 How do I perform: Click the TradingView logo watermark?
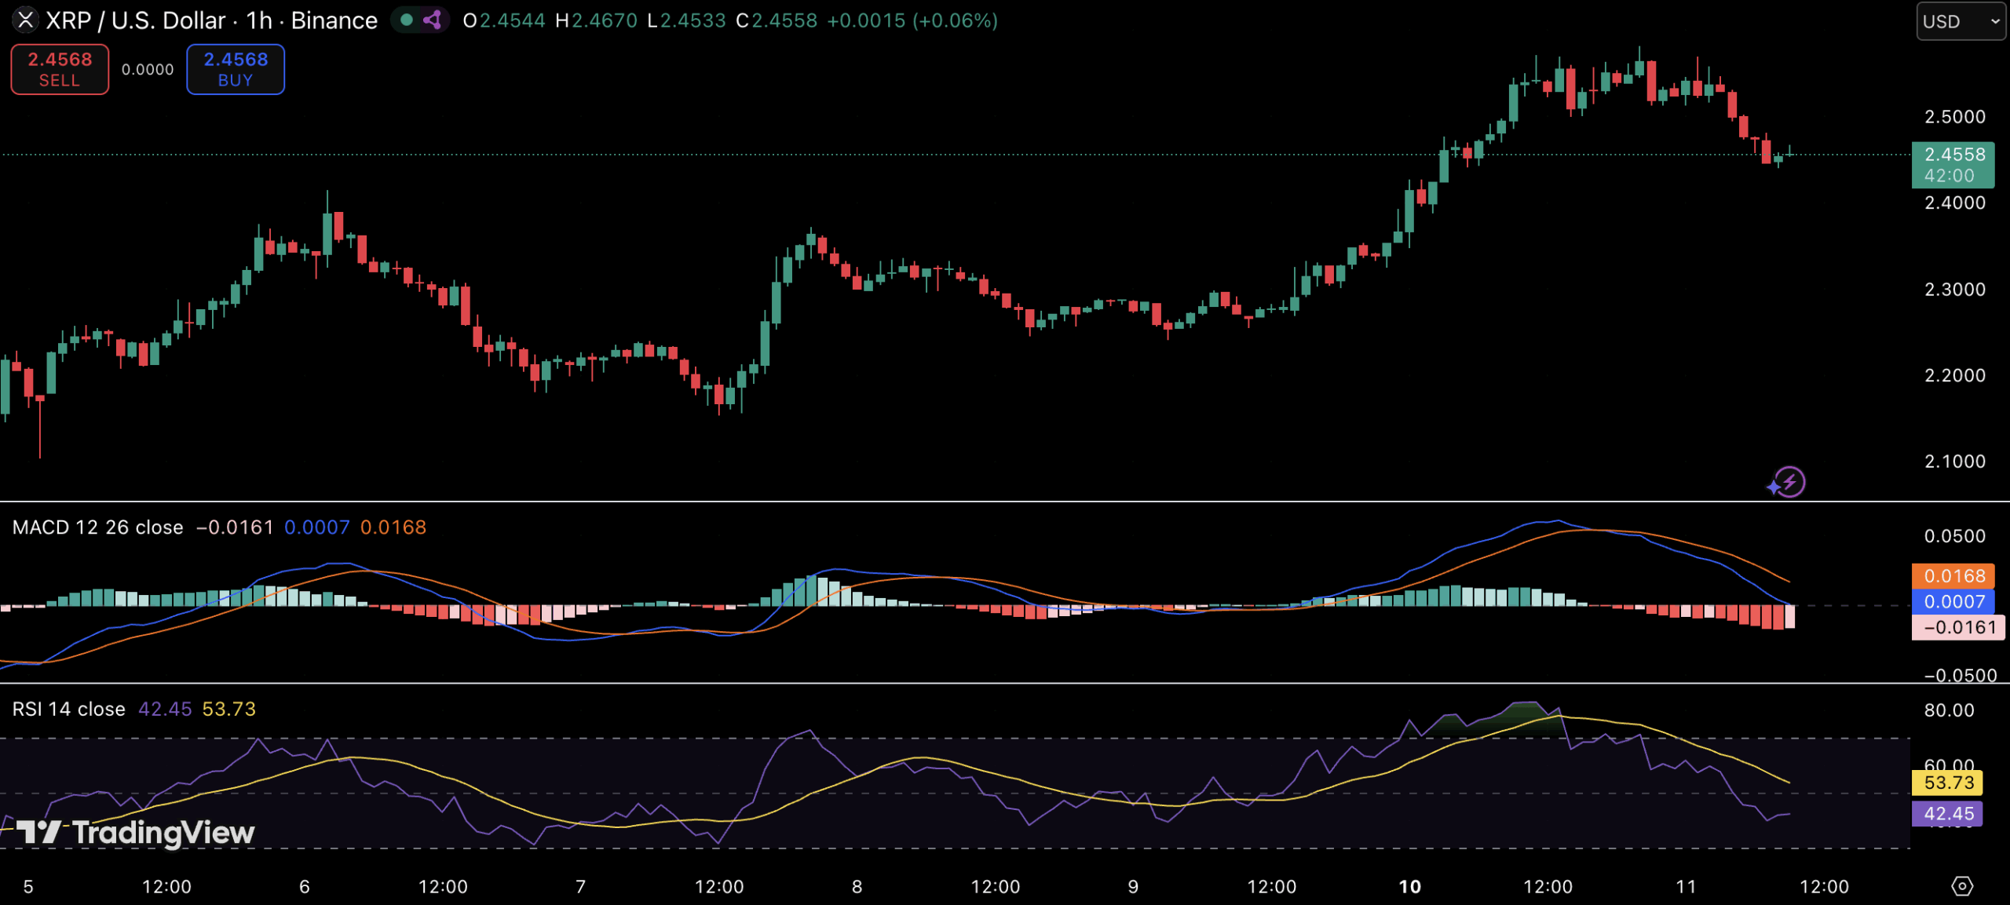coord(135,833)
